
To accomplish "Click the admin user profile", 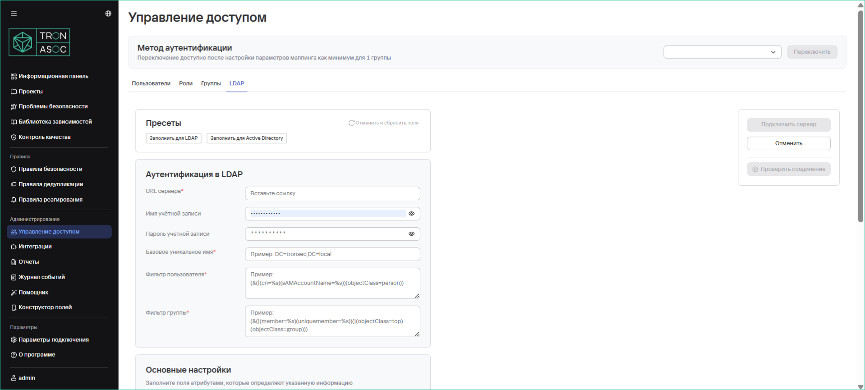I will coord(26,378).
